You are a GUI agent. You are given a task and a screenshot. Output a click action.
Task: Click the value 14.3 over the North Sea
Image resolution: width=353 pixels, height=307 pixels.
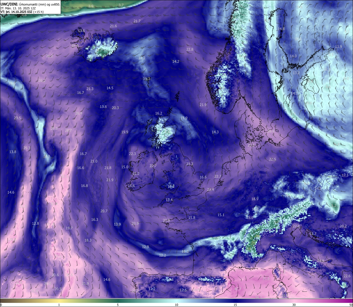click(215, 132)
